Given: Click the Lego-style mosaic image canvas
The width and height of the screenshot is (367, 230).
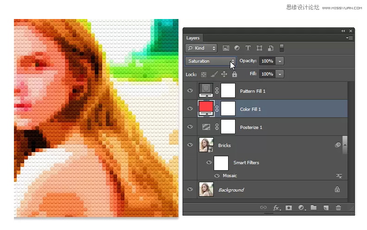Looking at the screenshot, I should tap(96, 118).
